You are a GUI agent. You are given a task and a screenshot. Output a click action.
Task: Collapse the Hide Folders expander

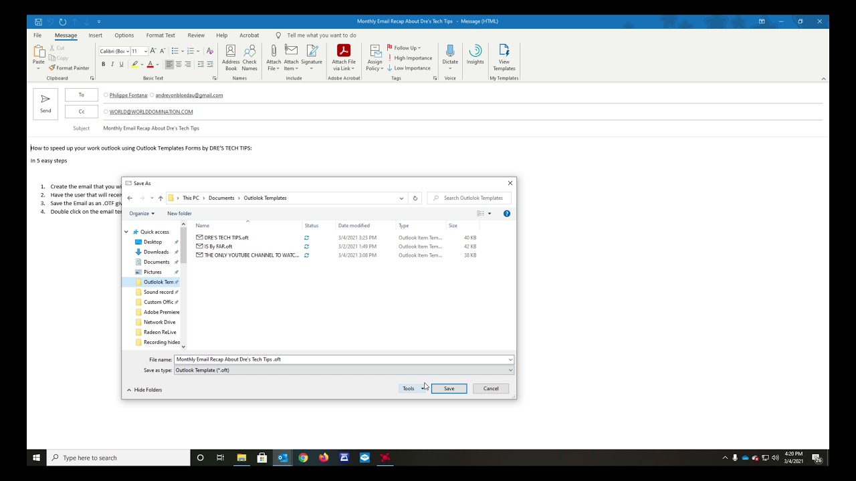(144, 389)
